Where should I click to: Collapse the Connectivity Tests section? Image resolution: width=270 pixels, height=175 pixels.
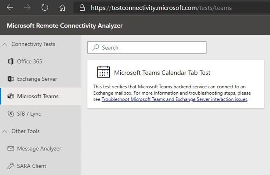[x=5, y=45]
